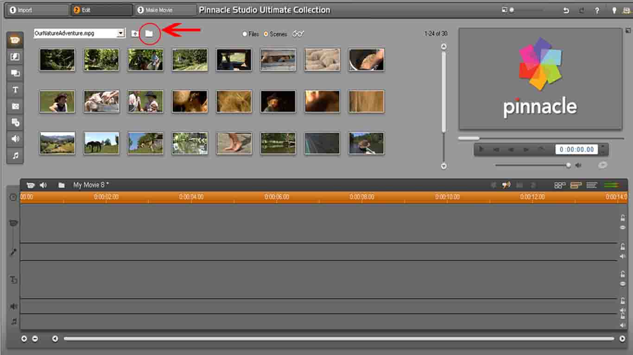Click the glasses icon beside Scenes
This screenshot has width=633, height=355.
[298, 34]
